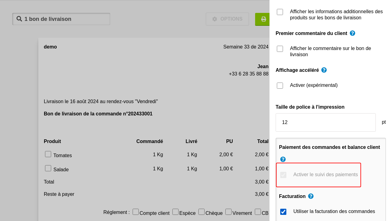392x221 pixels.
Task: Click the OPTIONS gear button
Action: pos(227,19)
